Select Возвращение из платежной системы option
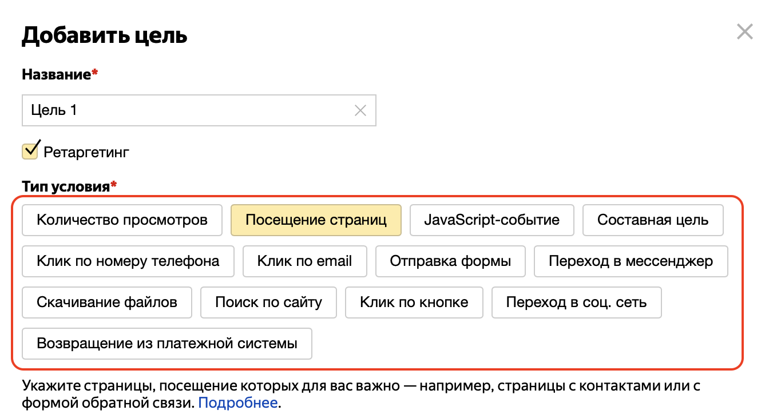The width and height of the screenshot is (777, 414). coord(167,344)
